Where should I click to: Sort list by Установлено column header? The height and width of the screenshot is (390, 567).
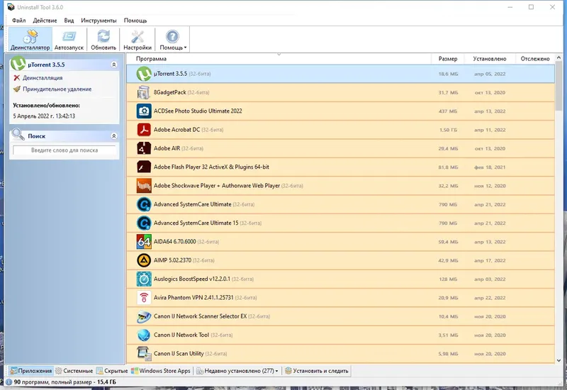click(490, 59)
